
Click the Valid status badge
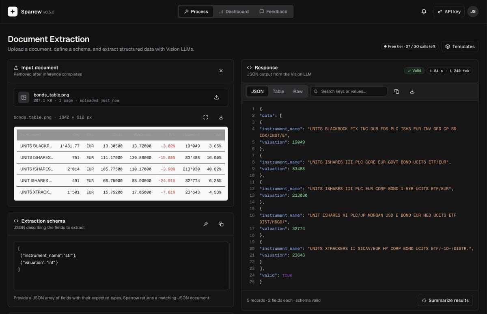(x=414, y=71)
